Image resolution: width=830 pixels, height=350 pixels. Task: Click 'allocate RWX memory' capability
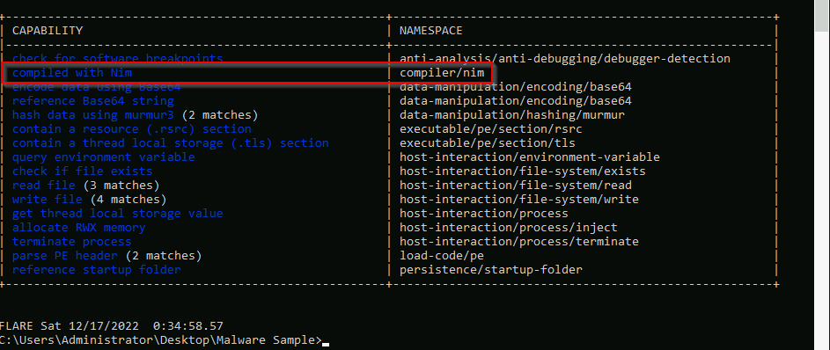79,228
